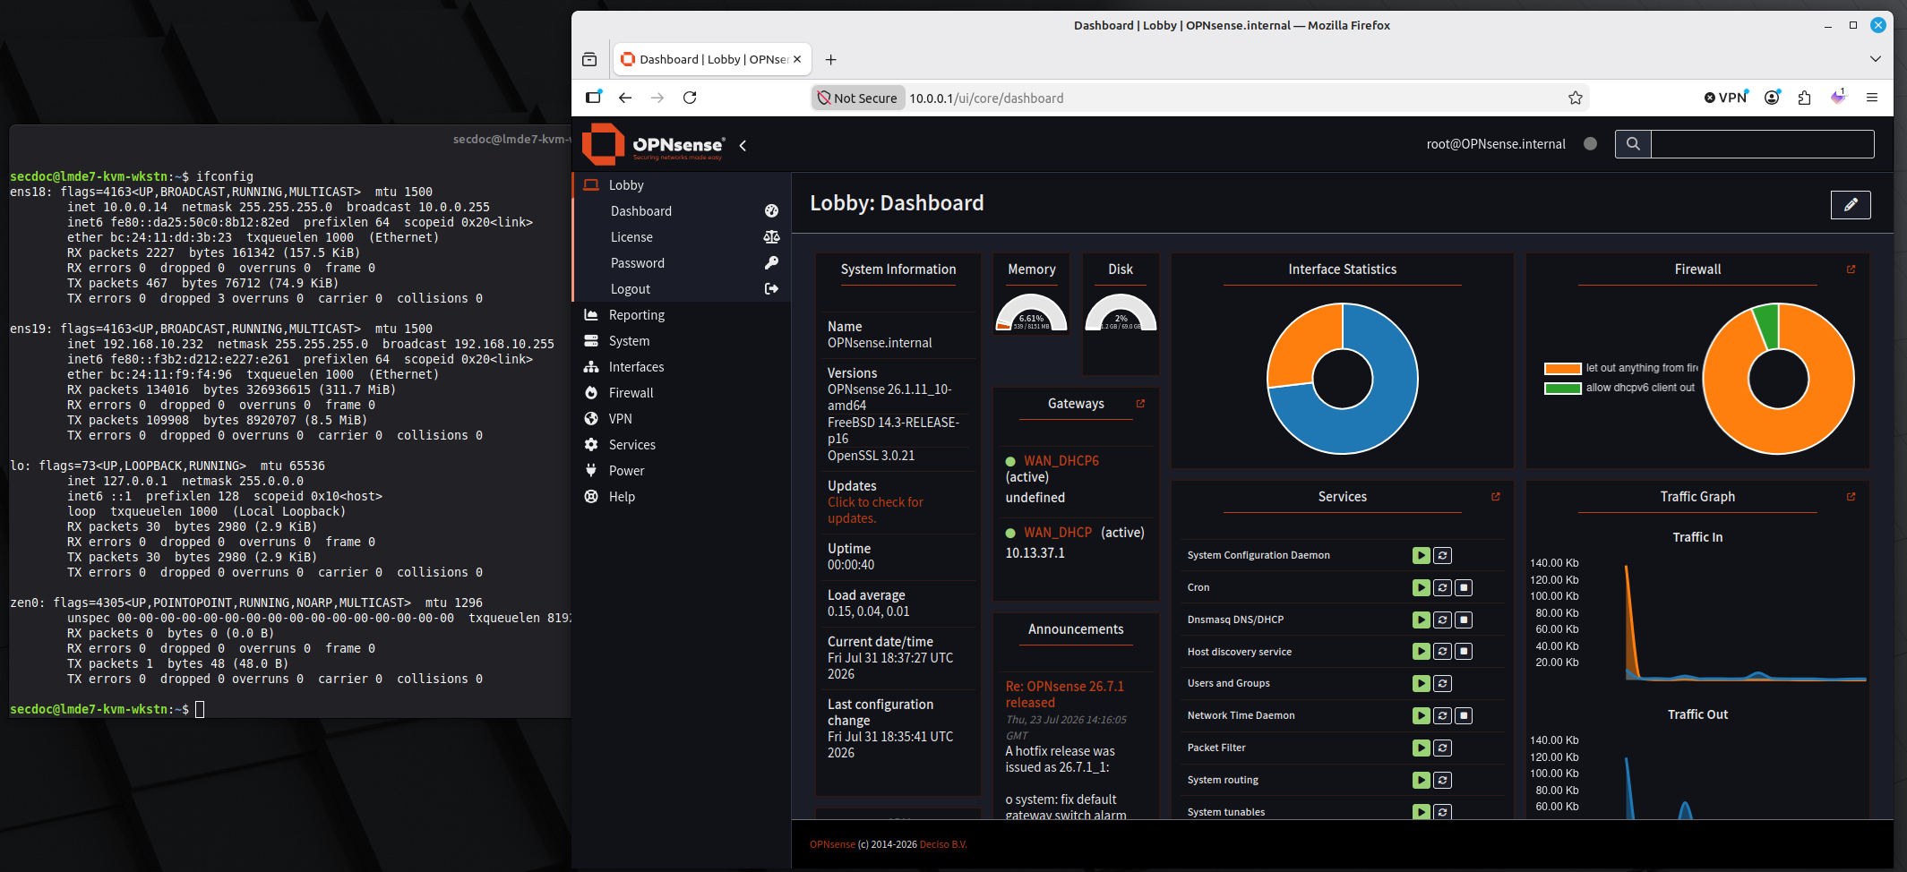Click the Not Secure site info badge
This screenshot has width=1907, height=872.
point(857,98)
